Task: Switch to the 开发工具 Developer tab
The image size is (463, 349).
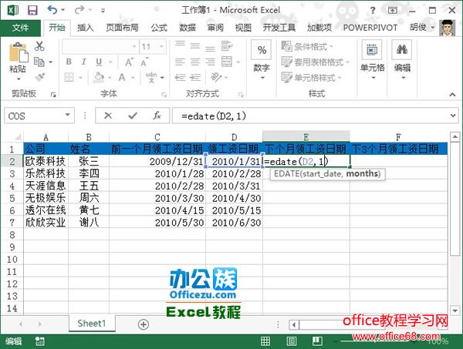Action: point(279,28)
